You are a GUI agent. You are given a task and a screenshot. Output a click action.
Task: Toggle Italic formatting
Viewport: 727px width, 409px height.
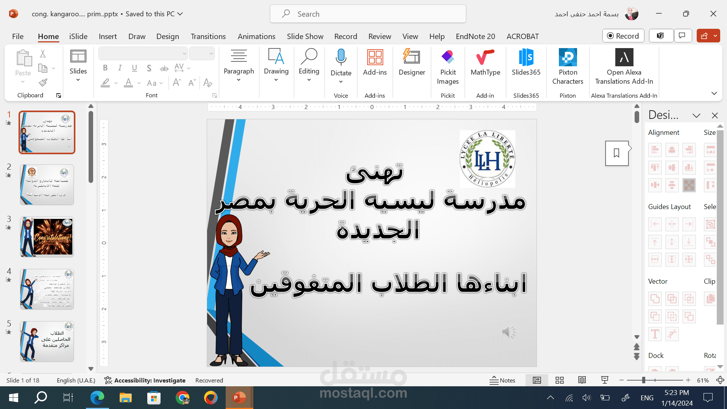click(x=120, y=68)
